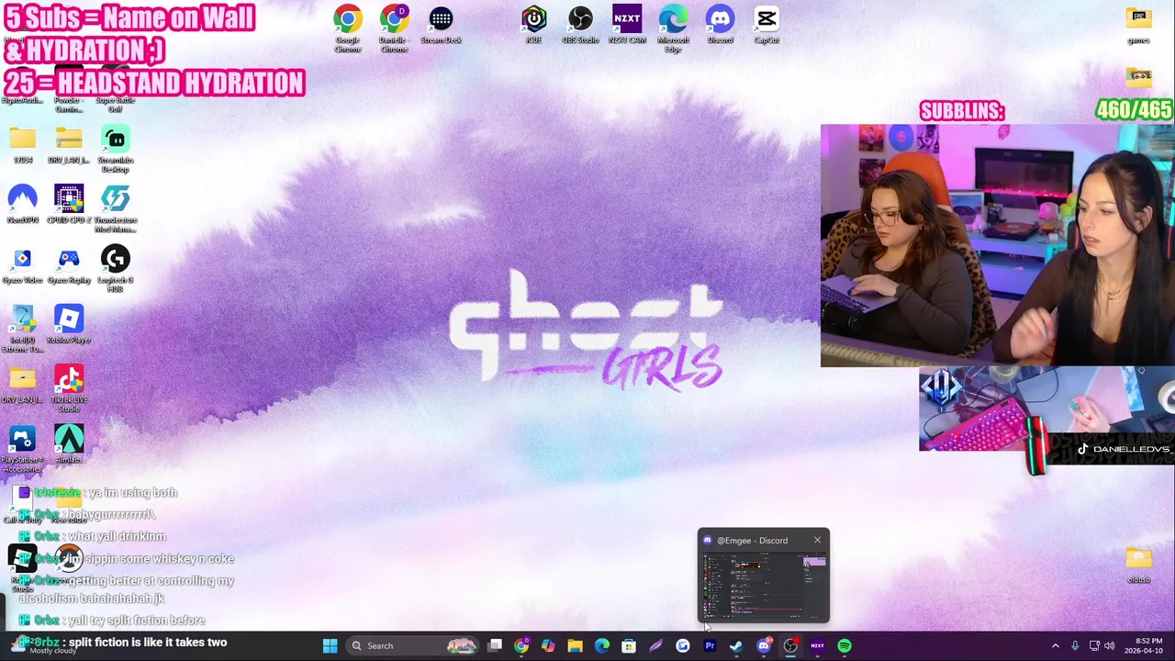This screenshot has width=1175, height=661.
Task: Open Spotify from the taskbar
Action: coord(844,645)
